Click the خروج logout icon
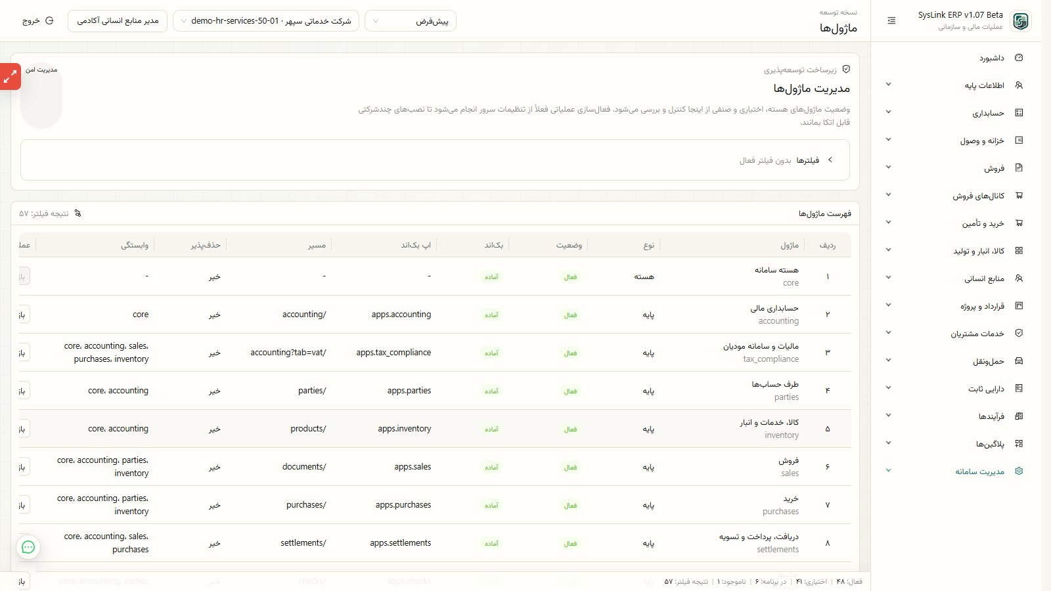Viewport: 1051px width, 591px height. coord(49,21)
